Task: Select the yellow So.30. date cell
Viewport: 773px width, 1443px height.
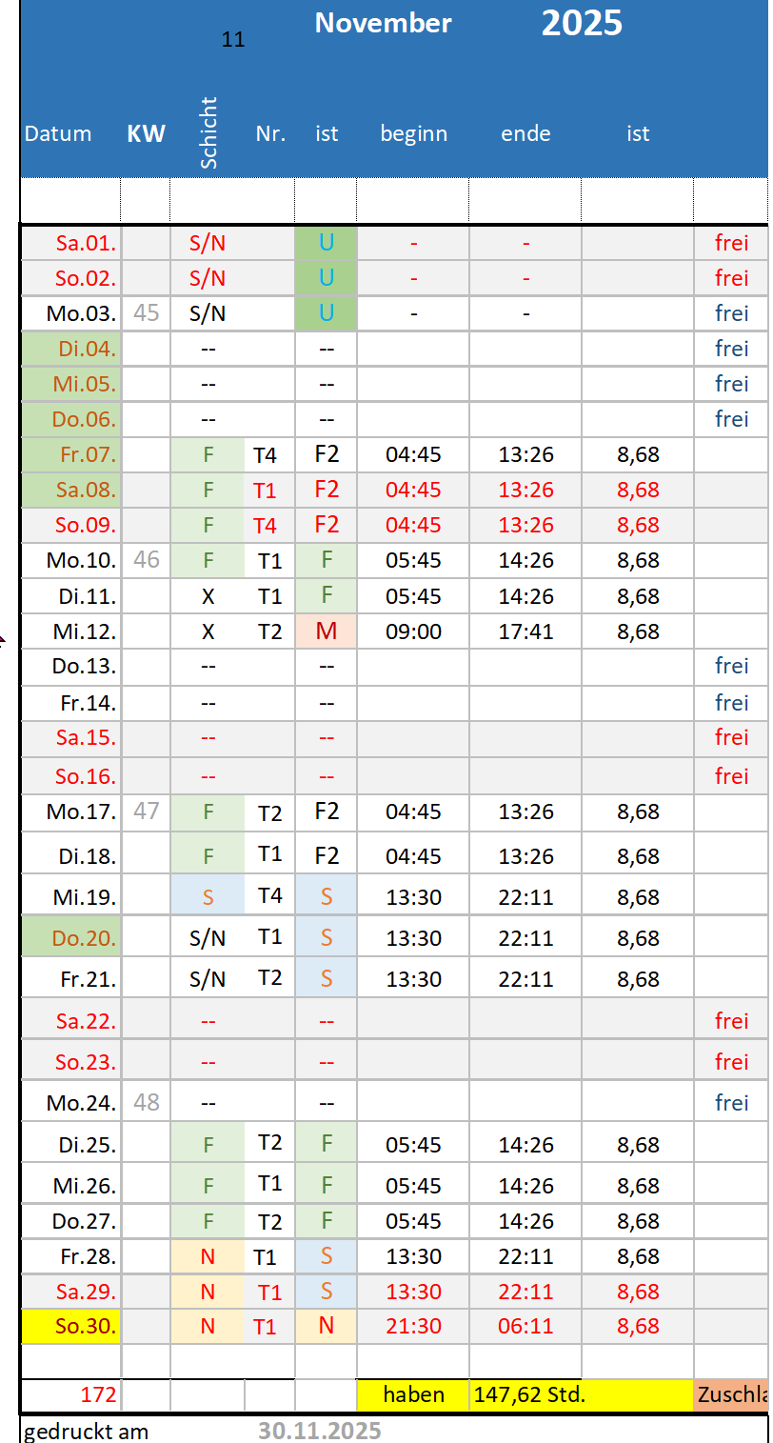Action: [70, 1327]
